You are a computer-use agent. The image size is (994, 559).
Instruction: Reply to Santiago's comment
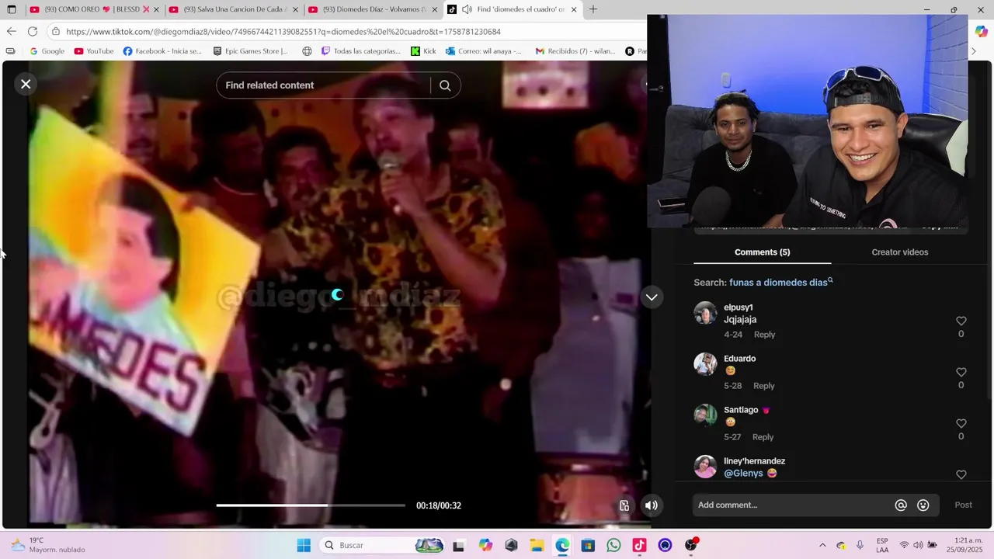[763, 437]
